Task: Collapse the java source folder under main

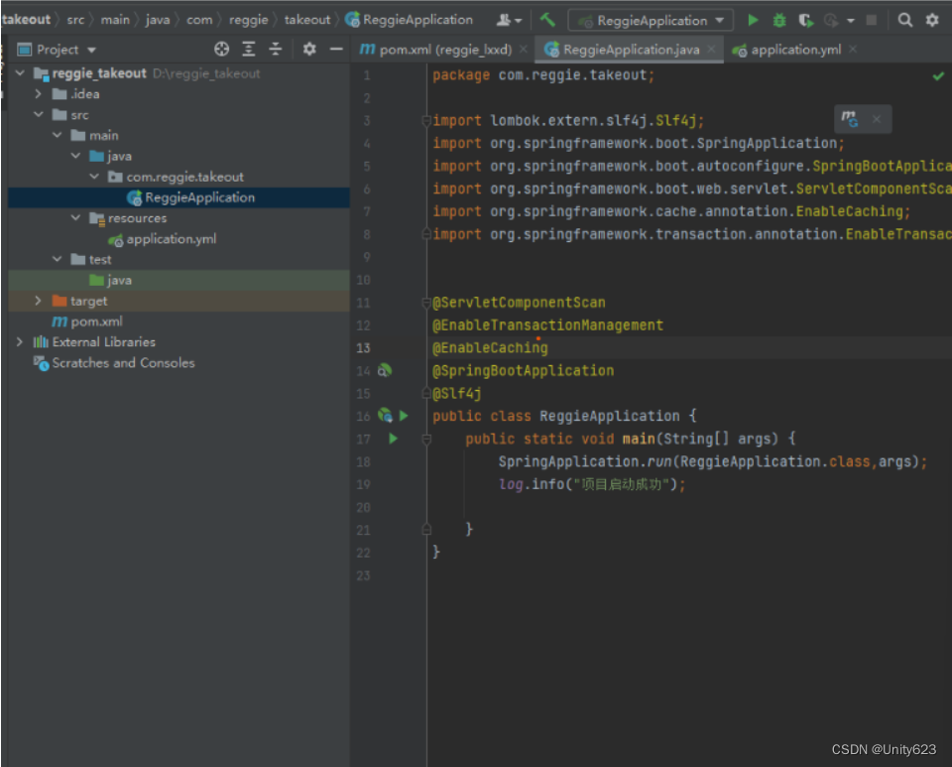Action: tap(76, 156)
